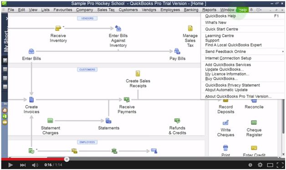Open the Reports menu
Screen dimensions: 286x170
(209, 10)
